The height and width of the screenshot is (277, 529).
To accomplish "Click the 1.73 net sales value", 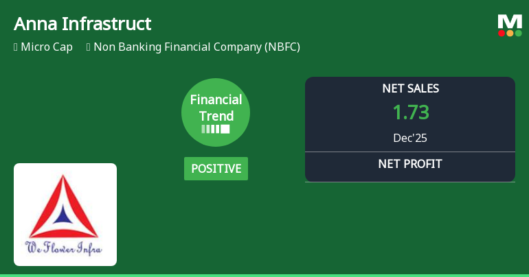I will [x=410, y=112].
